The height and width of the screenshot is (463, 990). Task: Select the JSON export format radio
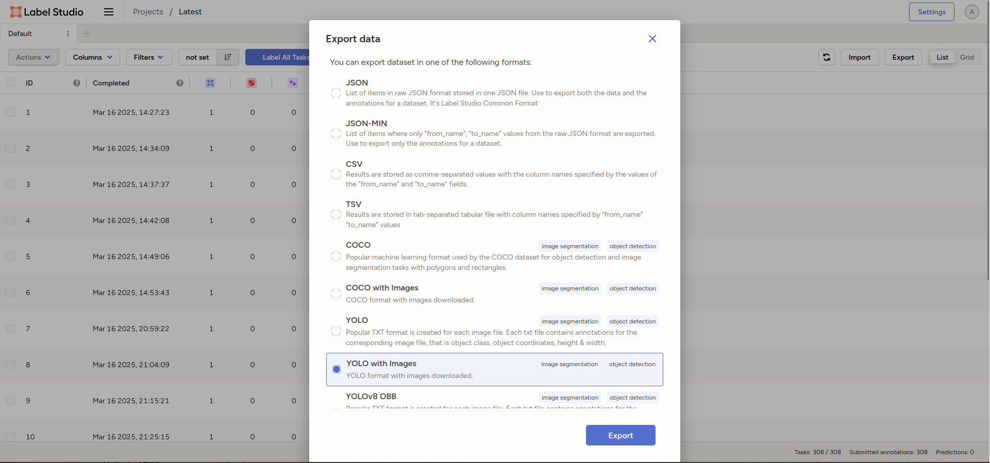(x=336, y=93)
